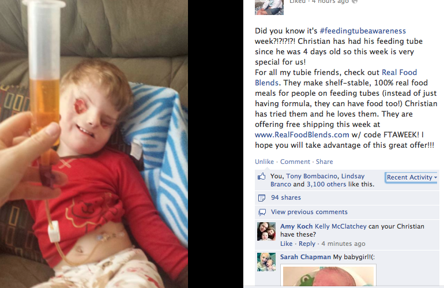Image resolution: width=444 pixels, height=288 pixels.
Task: Expand View previous comments
Action: tap(309, 212)
